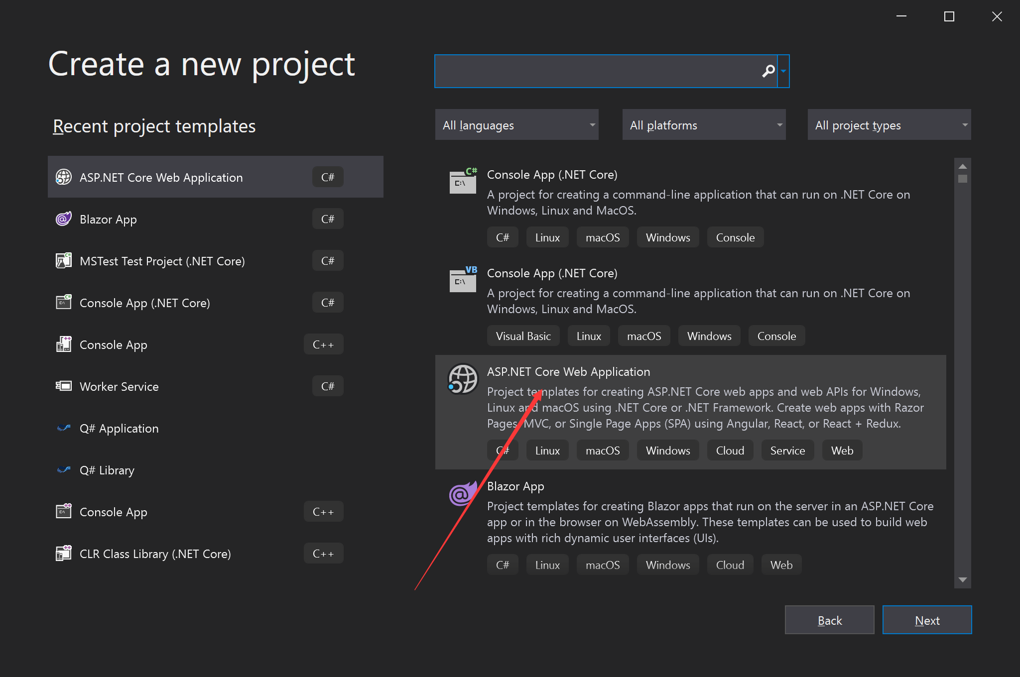Click the CLR Class Library icon
1020x677 pixels.
[x=64, y=554]
